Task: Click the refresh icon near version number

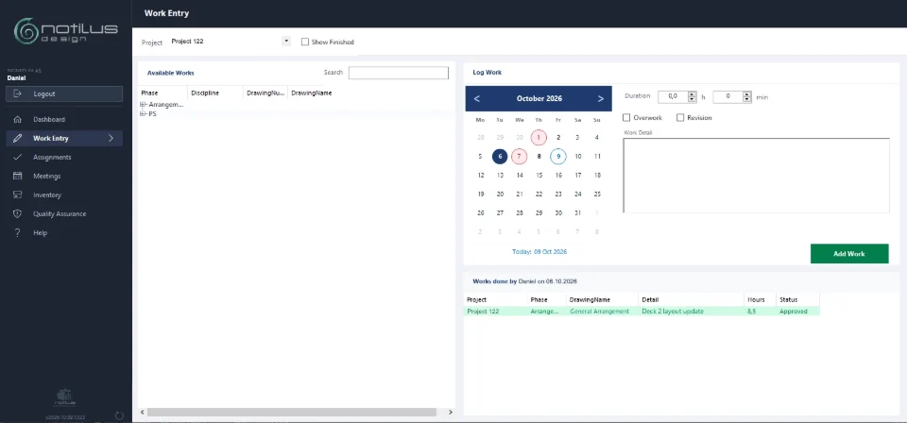Action: pyautogui.click(x=120, y=415)
